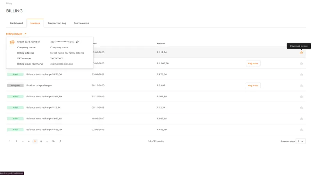Open the Rows per page dropdown
The image size is (312, 175).
point(300,141)
